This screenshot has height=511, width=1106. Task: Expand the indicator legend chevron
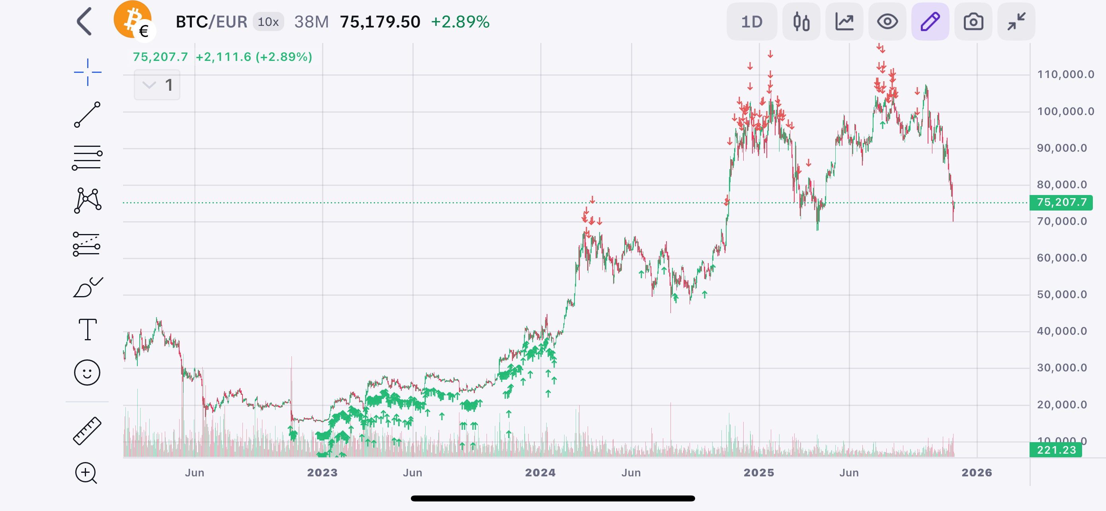click(x=149, y=85)
